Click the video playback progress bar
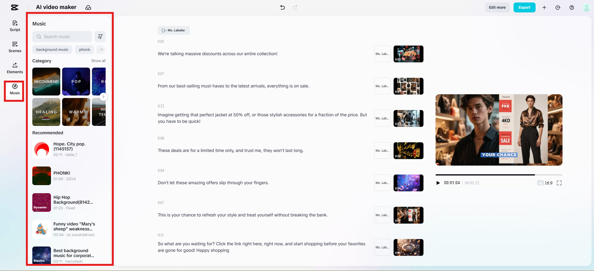This screenshot has height=271, width=594. [x=499, y=175]
